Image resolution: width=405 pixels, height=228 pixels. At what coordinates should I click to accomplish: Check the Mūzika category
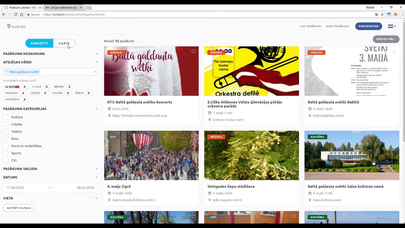[x=6, y=124]
